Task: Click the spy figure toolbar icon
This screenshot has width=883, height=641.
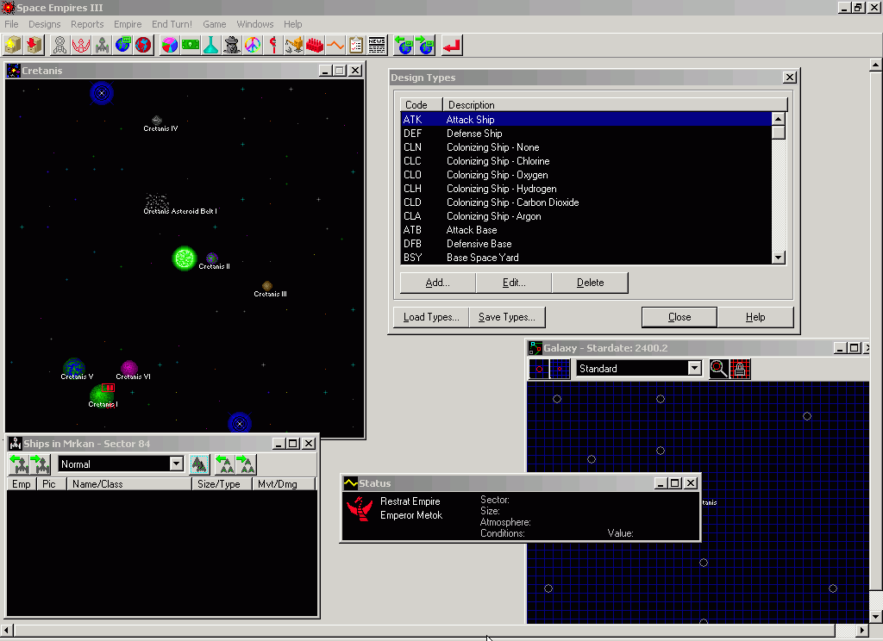Action: [232, 45]
